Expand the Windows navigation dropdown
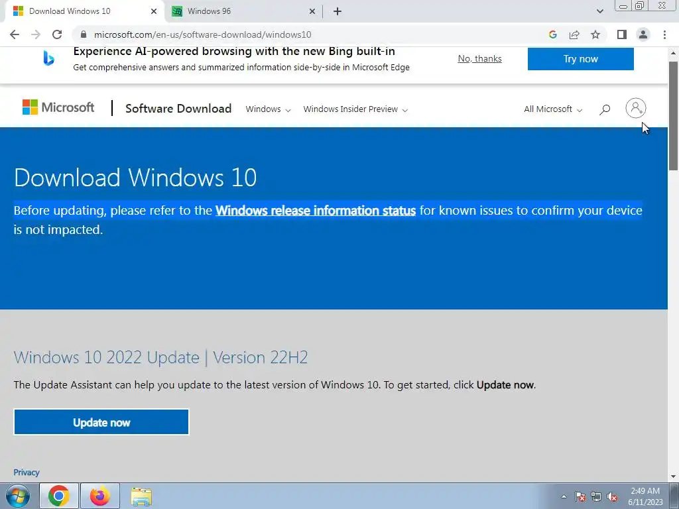 point(268,109)
